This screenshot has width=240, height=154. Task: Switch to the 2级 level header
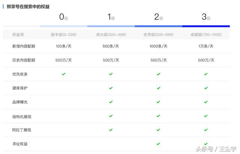pyautogui.click(x=158, y=17)
